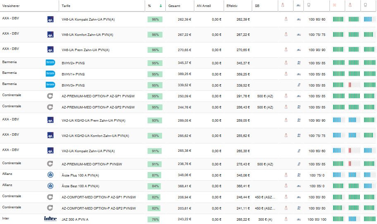Click bed icon in Ärzte Best 100 row
377x224 pixels.
pyautogui.click(x=298, y=186)
